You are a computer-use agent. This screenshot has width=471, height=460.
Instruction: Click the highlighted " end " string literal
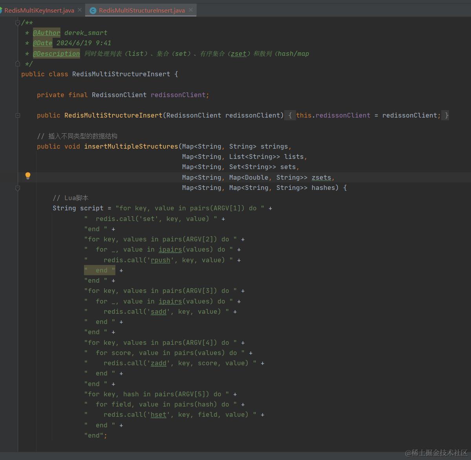100,270
